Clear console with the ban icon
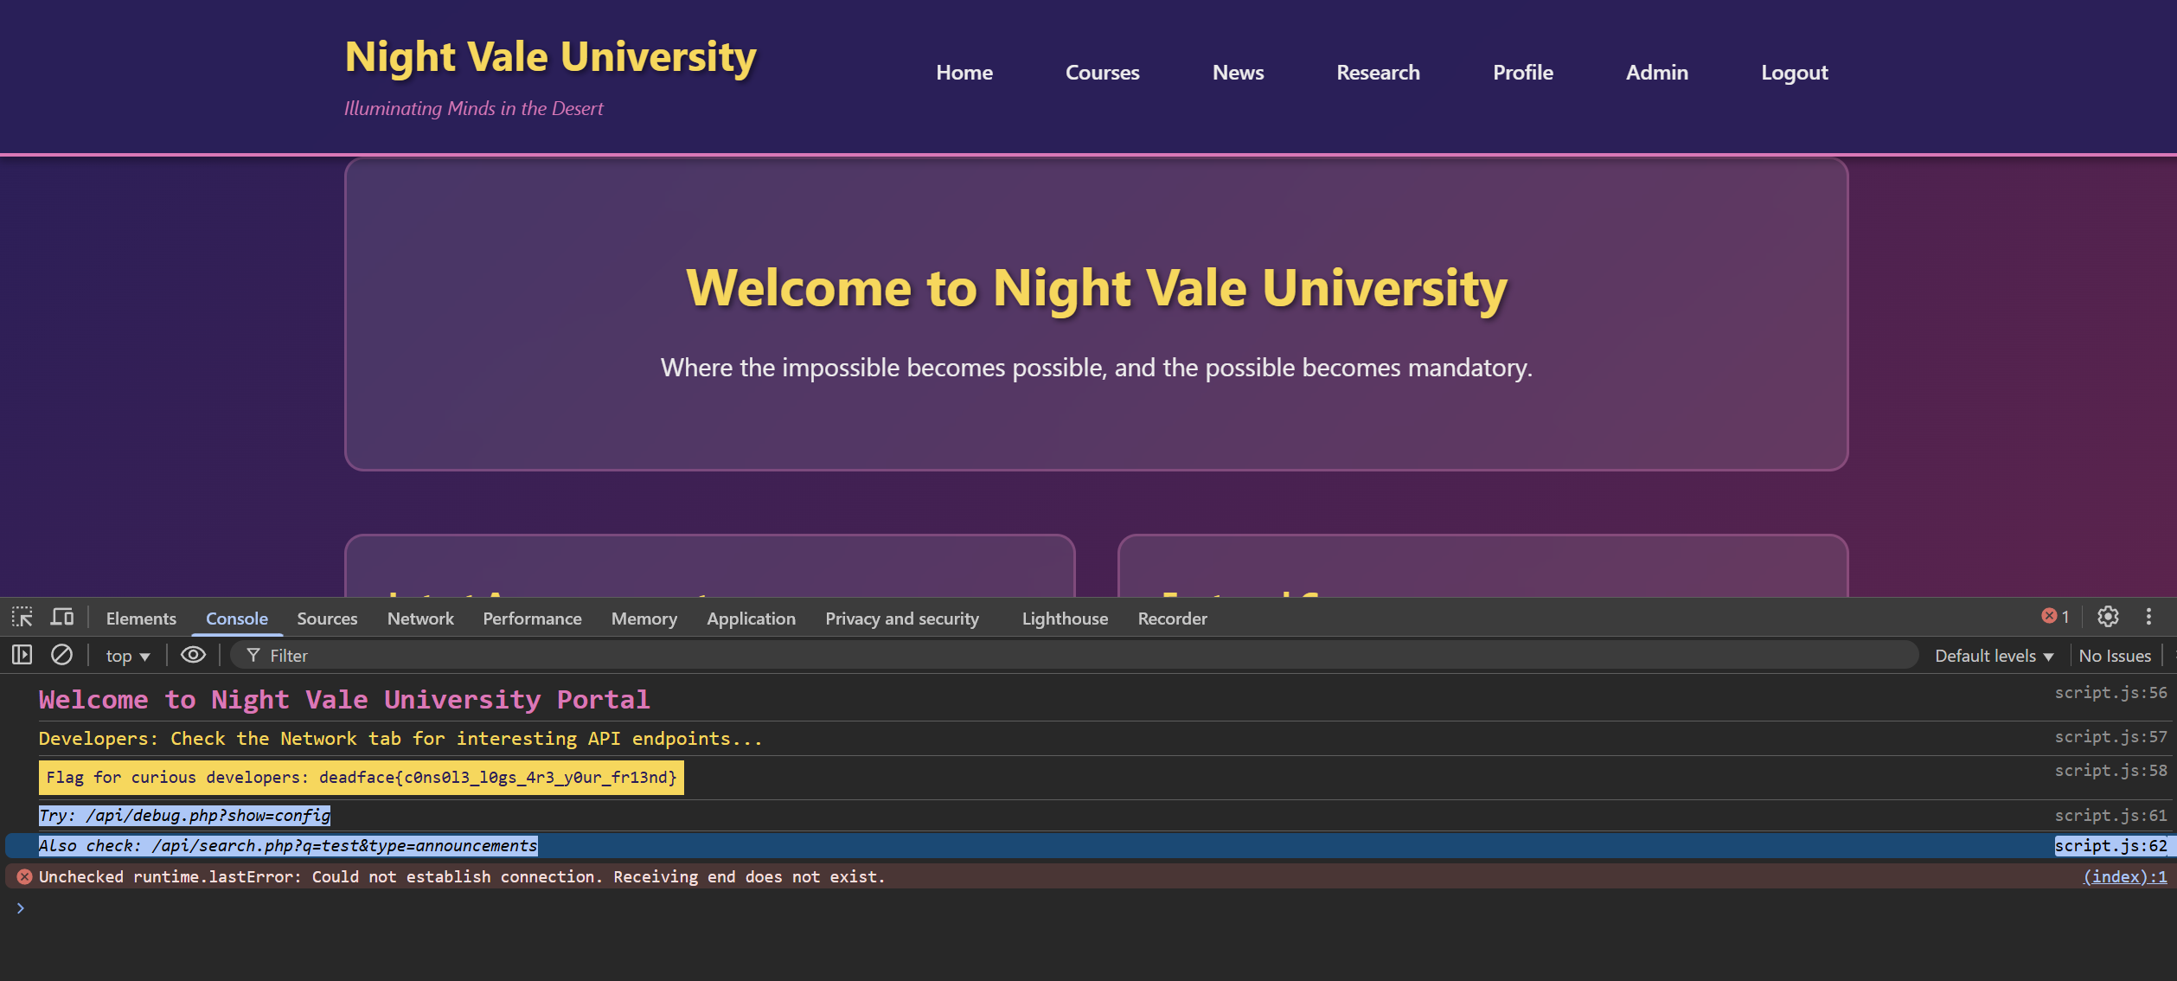 pos(61,656)
